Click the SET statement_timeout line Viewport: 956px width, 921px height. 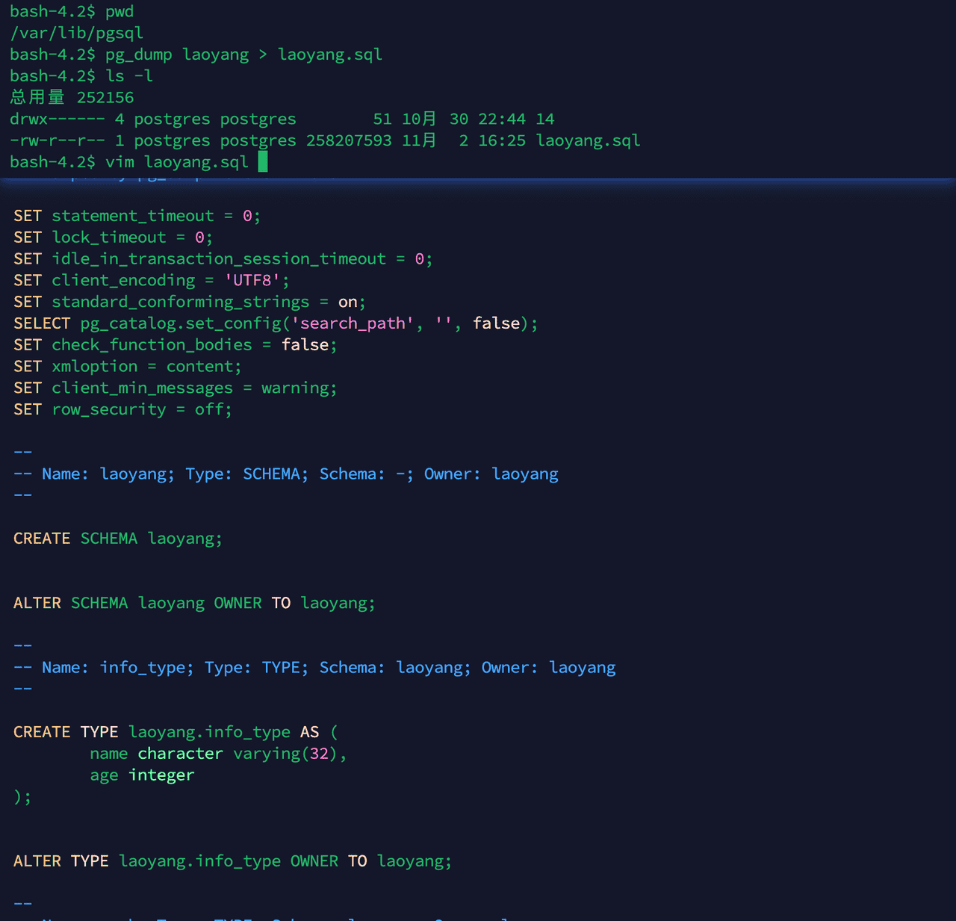click(134, 215)
